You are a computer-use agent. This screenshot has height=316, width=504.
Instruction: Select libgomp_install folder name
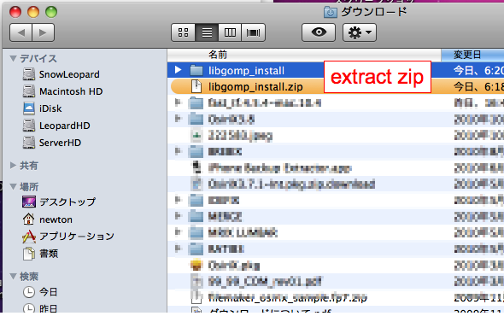246,71
